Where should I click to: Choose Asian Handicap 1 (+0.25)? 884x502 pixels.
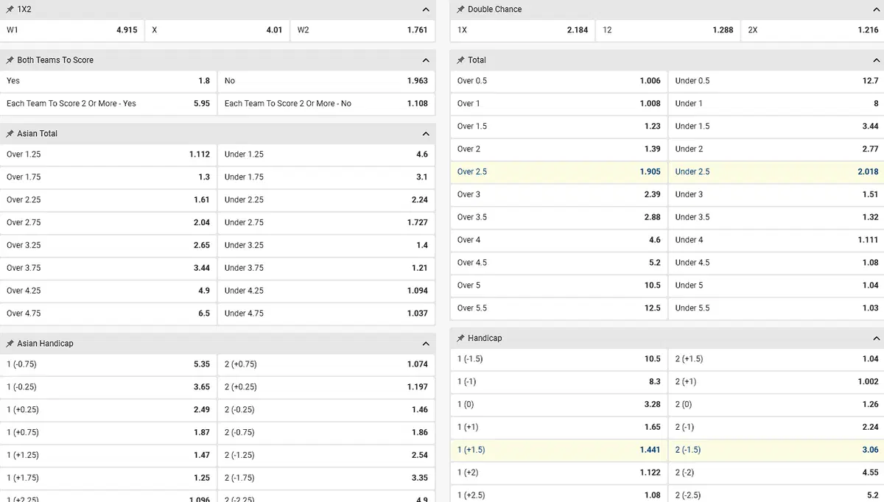point(108,410)
